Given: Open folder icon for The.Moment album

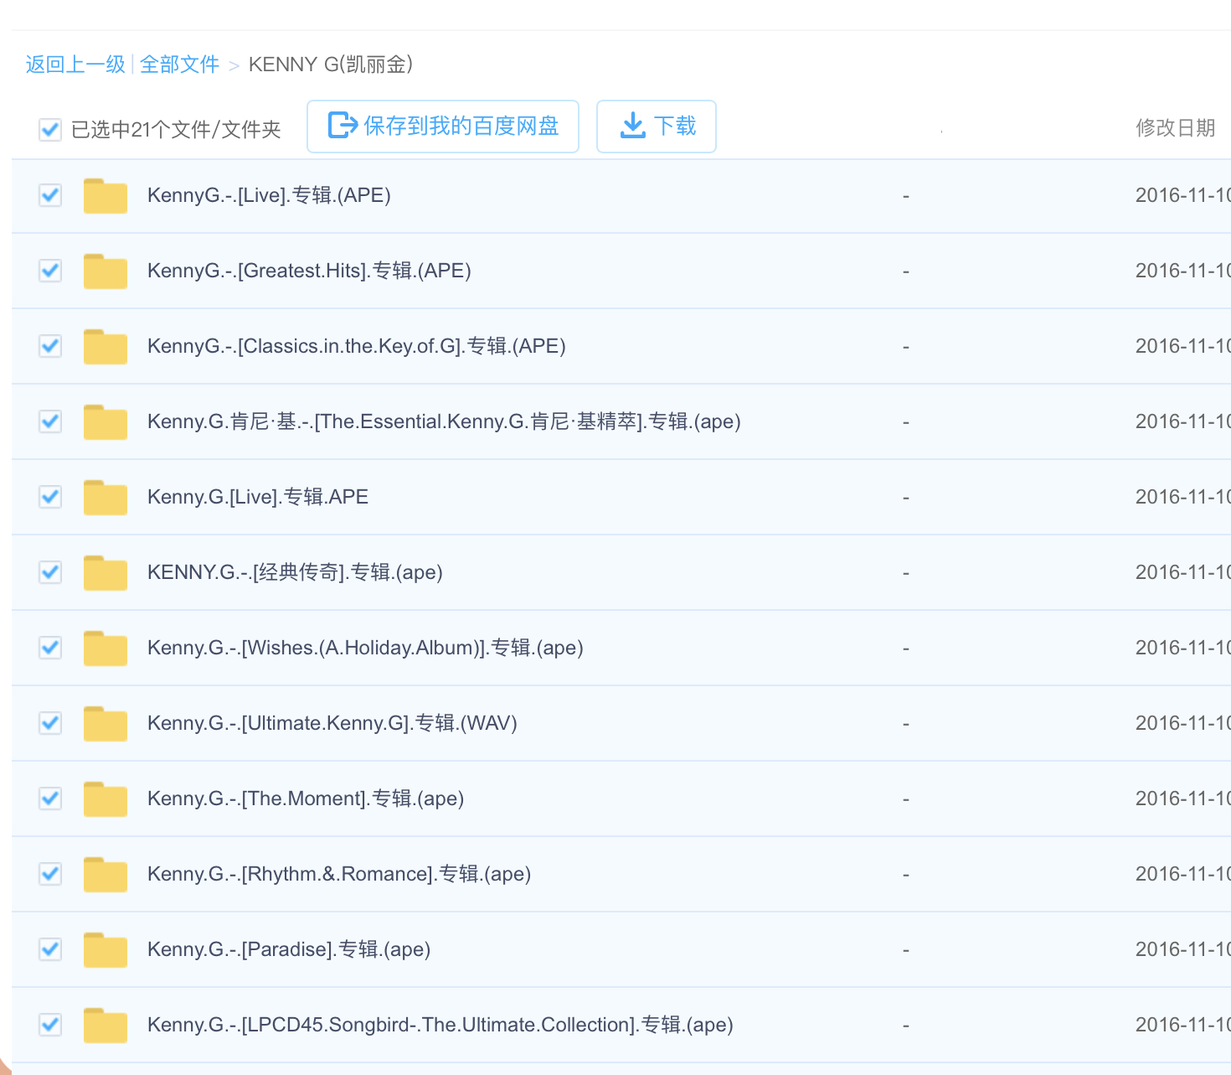Looking at the screenshot, I should (x=106, y=799).
